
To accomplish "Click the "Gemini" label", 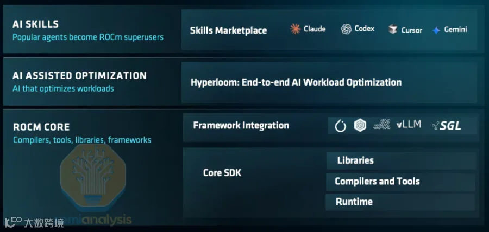I will 456,30.
